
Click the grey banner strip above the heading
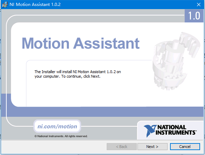pyautogui.click(x=96, y=19)
